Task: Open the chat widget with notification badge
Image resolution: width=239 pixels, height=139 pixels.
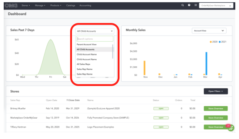Action: [x=230, y=128]
